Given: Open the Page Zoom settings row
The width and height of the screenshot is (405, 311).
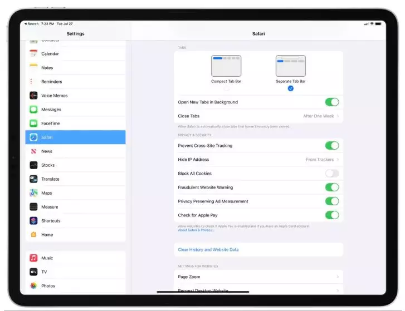Looking at the screenshot, I should click(x=258, y=277).
